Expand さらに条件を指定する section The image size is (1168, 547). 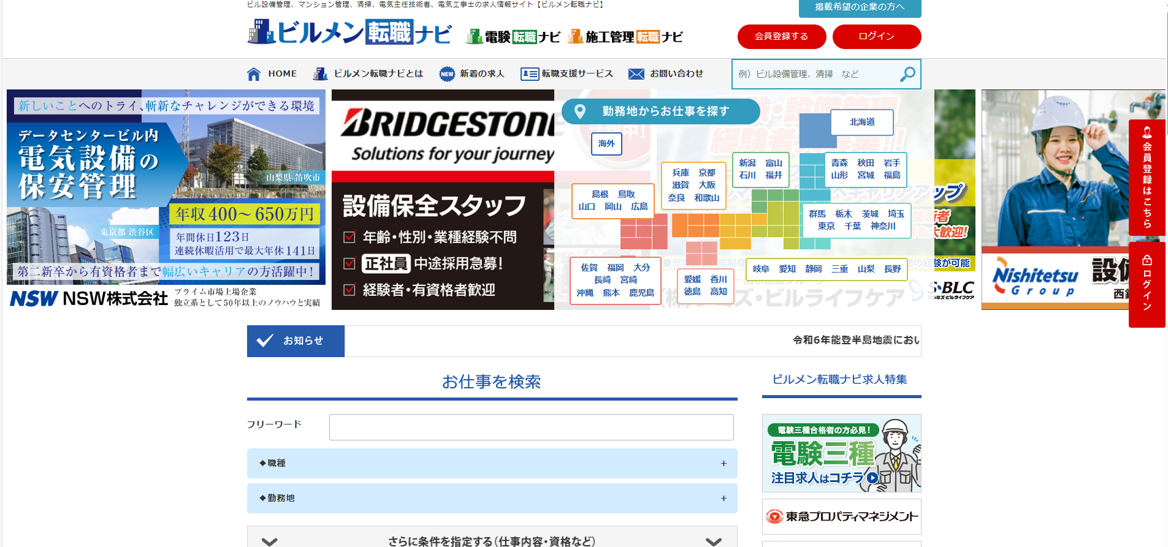[492, 540]
